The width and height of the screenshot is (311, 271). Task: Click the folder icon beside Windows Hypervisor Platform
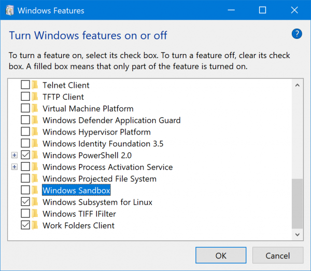coord(35,132)
